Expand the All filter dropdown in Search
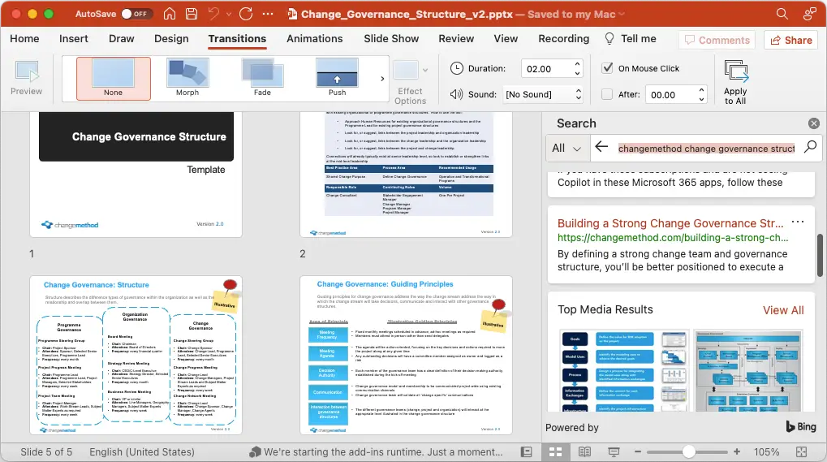This screenshot has width=827, height=462. coord(566,149)
